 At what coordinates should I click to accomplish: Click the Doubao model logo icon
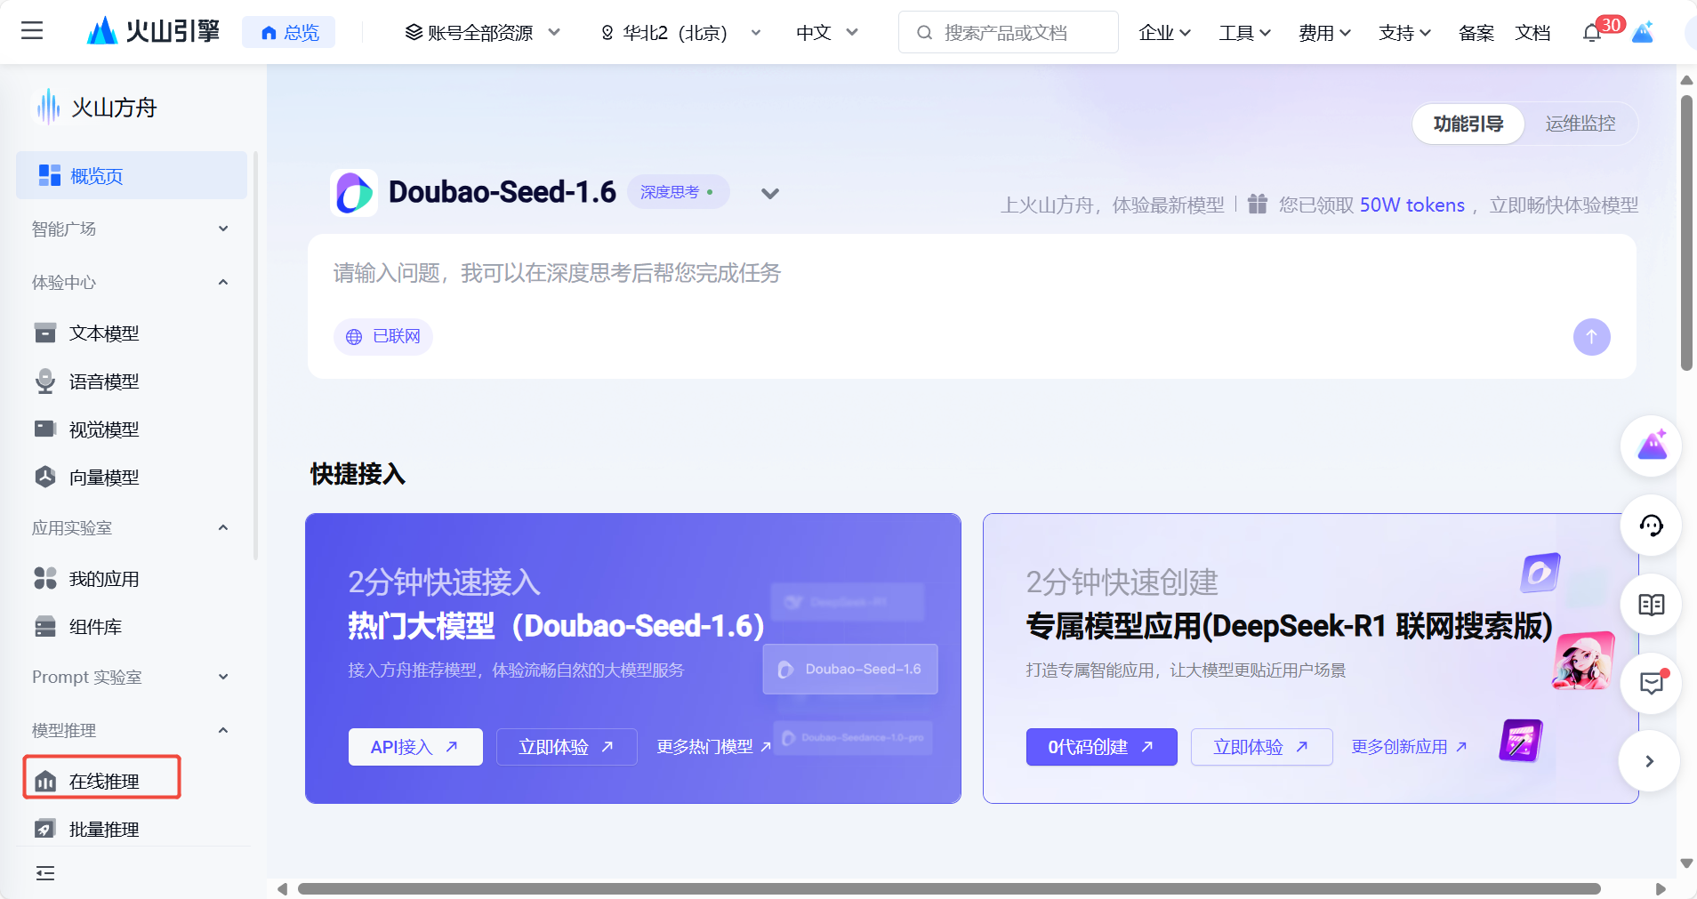pos(354,193)
